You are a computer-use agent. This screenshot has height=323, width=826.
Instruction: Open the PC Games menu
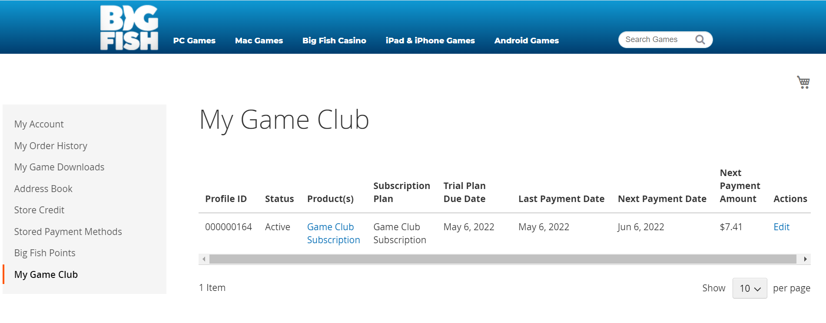pyautogui.click(x=194, y=41)
